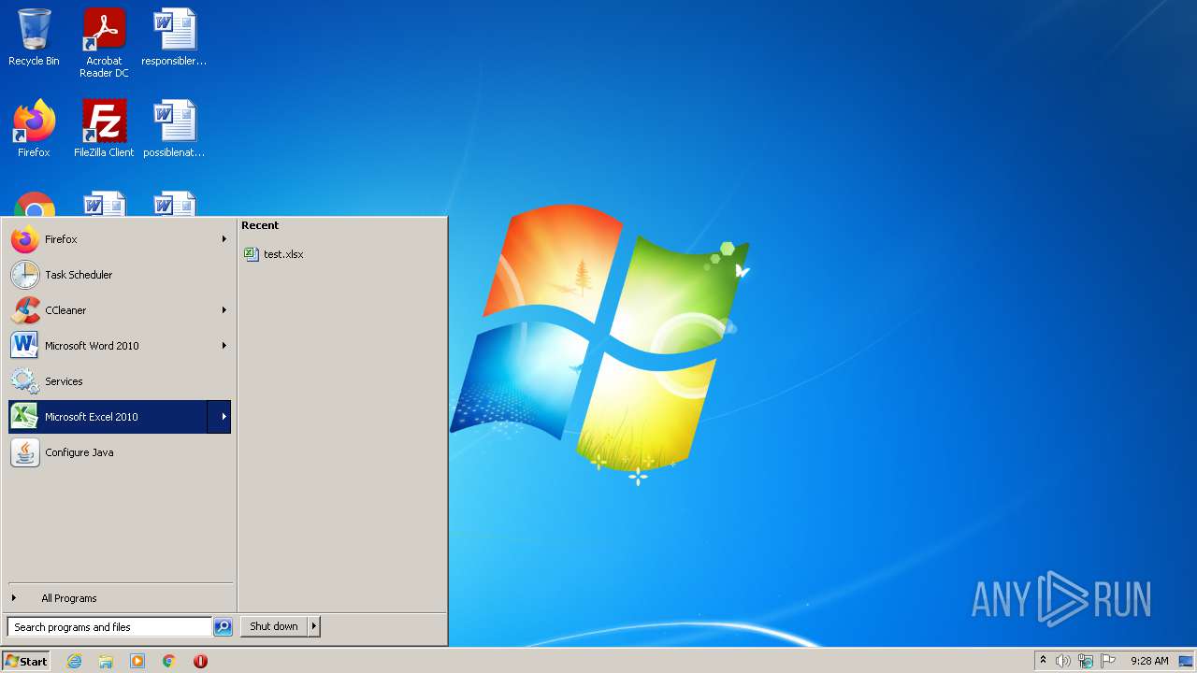Select the Firefox desktop shortcut

coord(34,128)
